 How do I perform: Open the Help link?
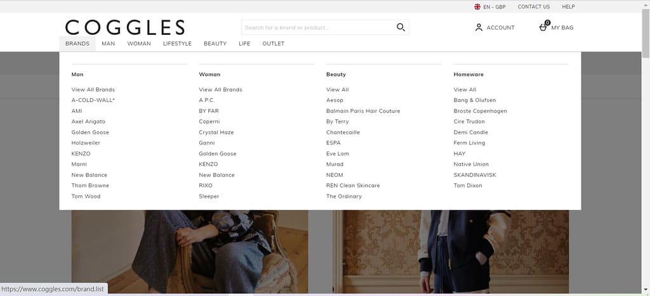[x=568, y=7]
